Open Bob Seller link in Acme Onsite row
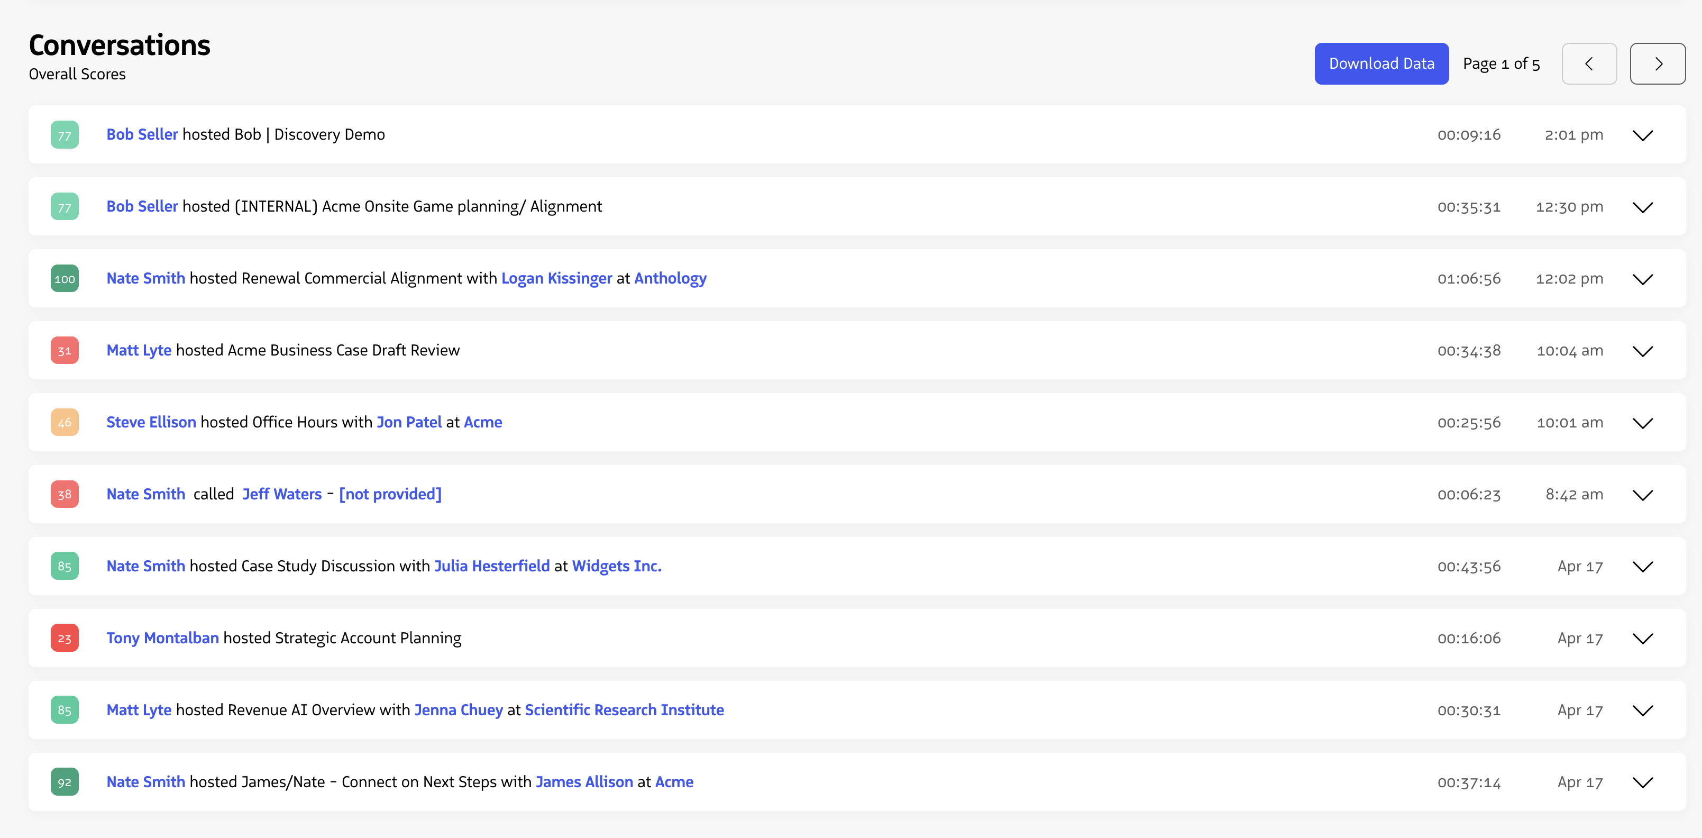Viewport: 1702px width, 838px height. [x=142, y=206]
